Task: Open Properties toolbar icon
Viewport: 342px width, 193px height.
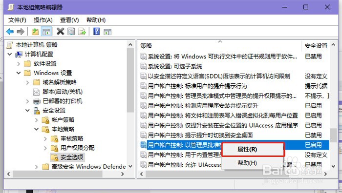Action: (71, 32)
